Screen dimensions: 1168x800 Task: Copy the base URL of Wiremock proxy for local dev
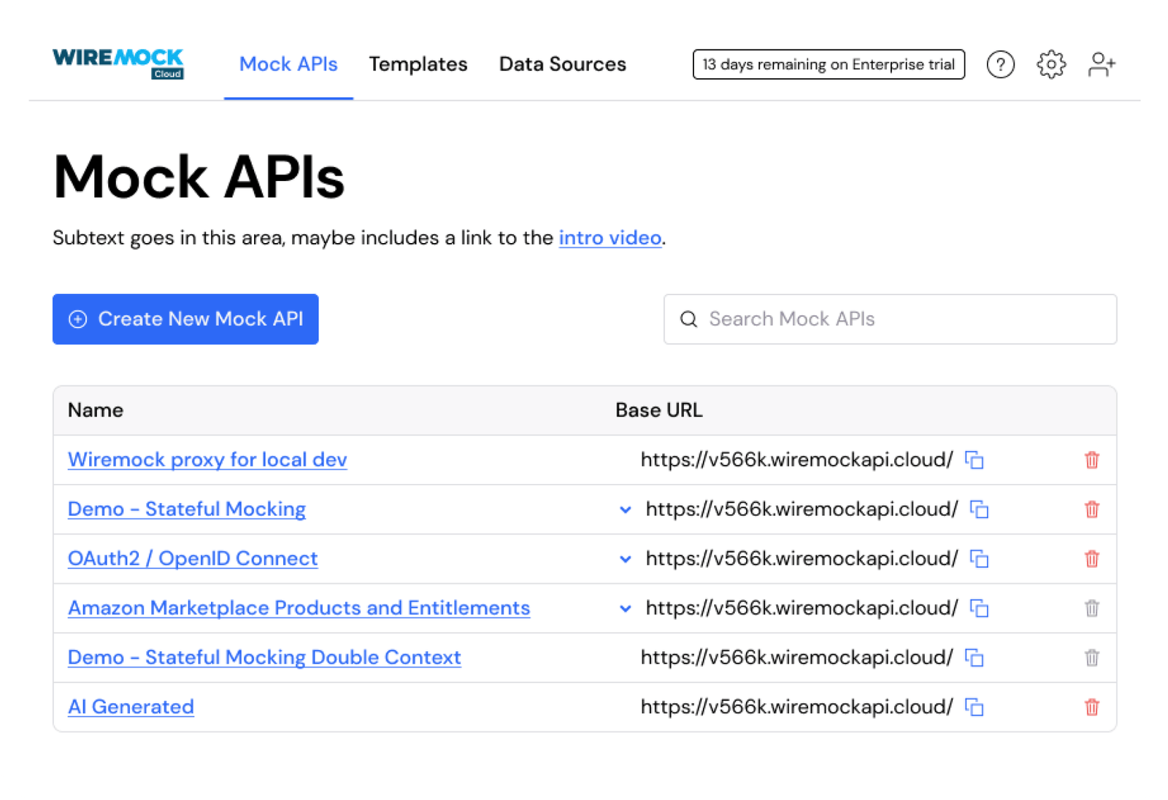click(975, 460)
